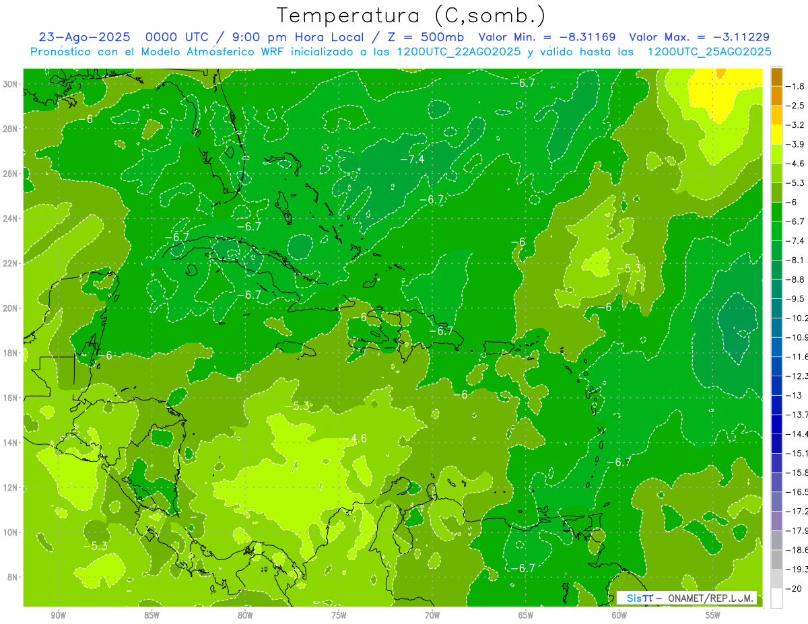The height and width of the screenshot is (624, 808).
Task: Click the "-3.9" colorbar label
Action: (x=796, y=144)
